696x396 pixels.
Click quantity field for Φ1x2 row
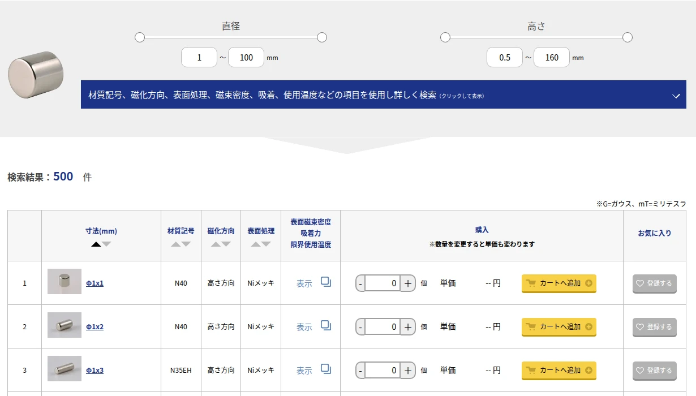[x=383, y=327]
